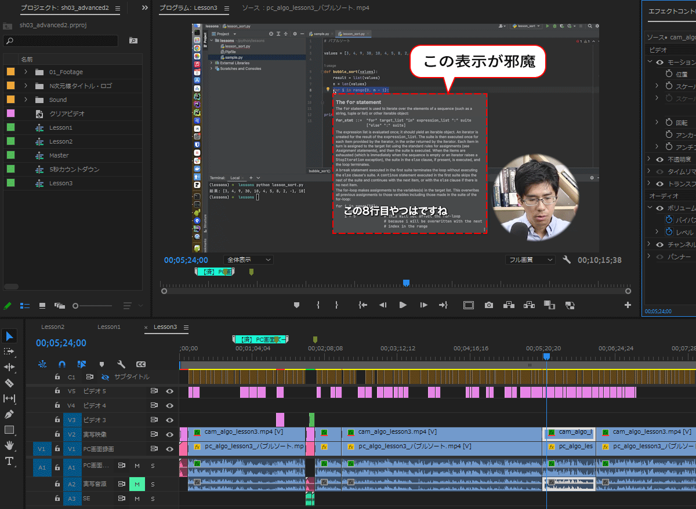This screenshot has width=696, height=509.
Task: Toggle subtitle track サブタイトル visibility
Action: 105,377
